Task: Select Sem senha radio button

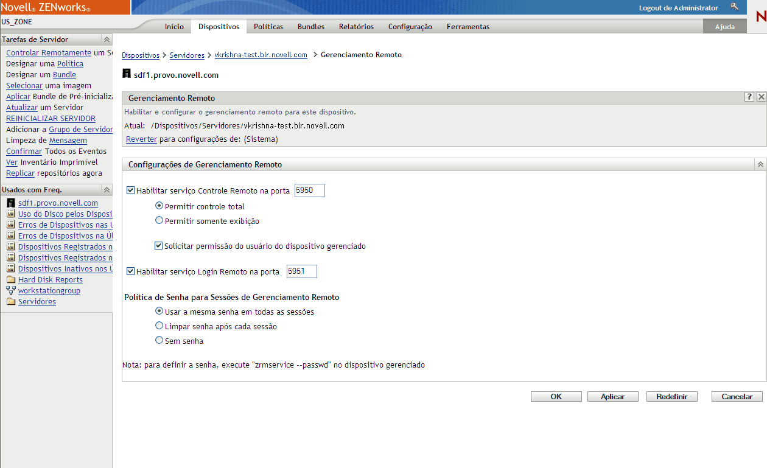Action: pos(159,340)
